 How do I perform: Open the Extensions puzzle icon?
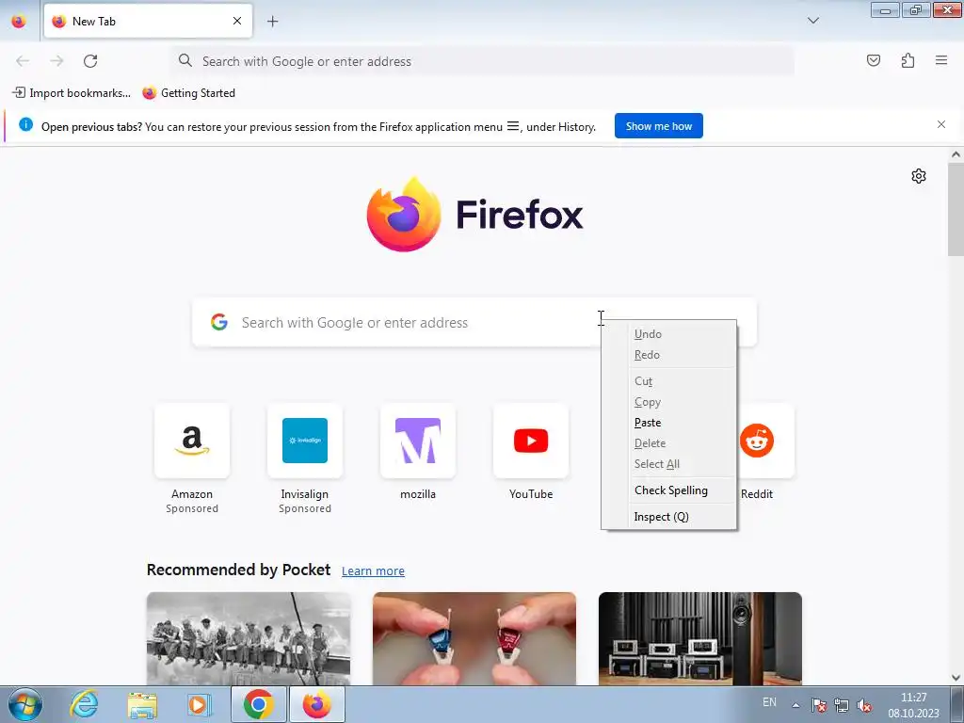[908, 60]
